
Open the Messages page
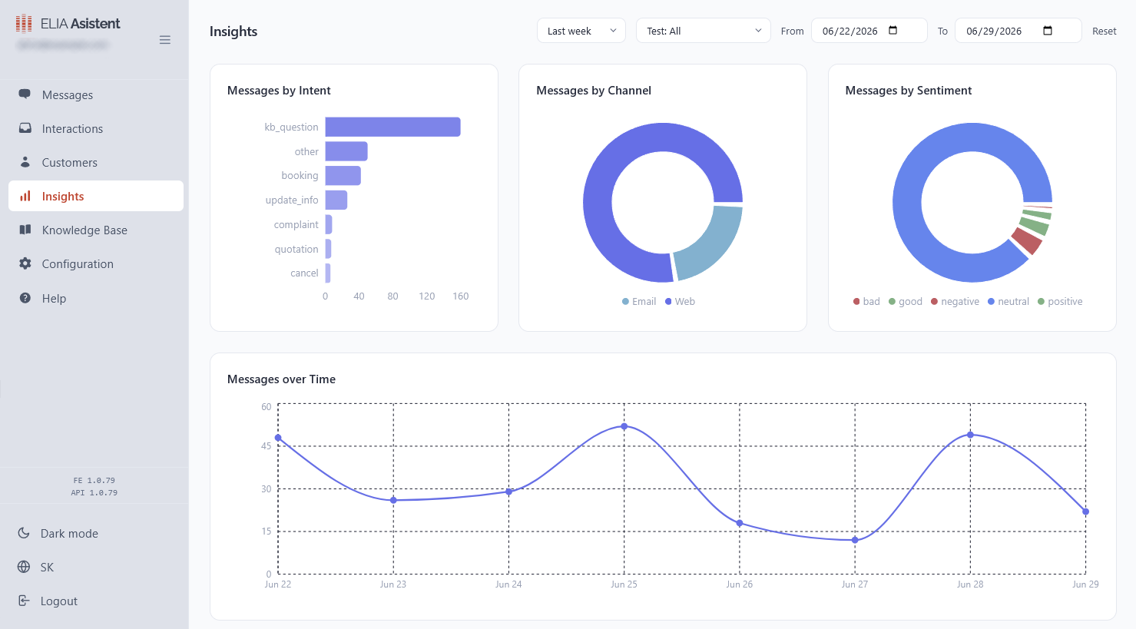pos(96,94)
